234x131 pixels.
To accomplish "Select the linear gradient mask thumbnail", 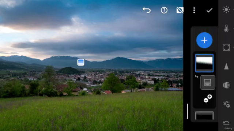I will pos(204,63).
